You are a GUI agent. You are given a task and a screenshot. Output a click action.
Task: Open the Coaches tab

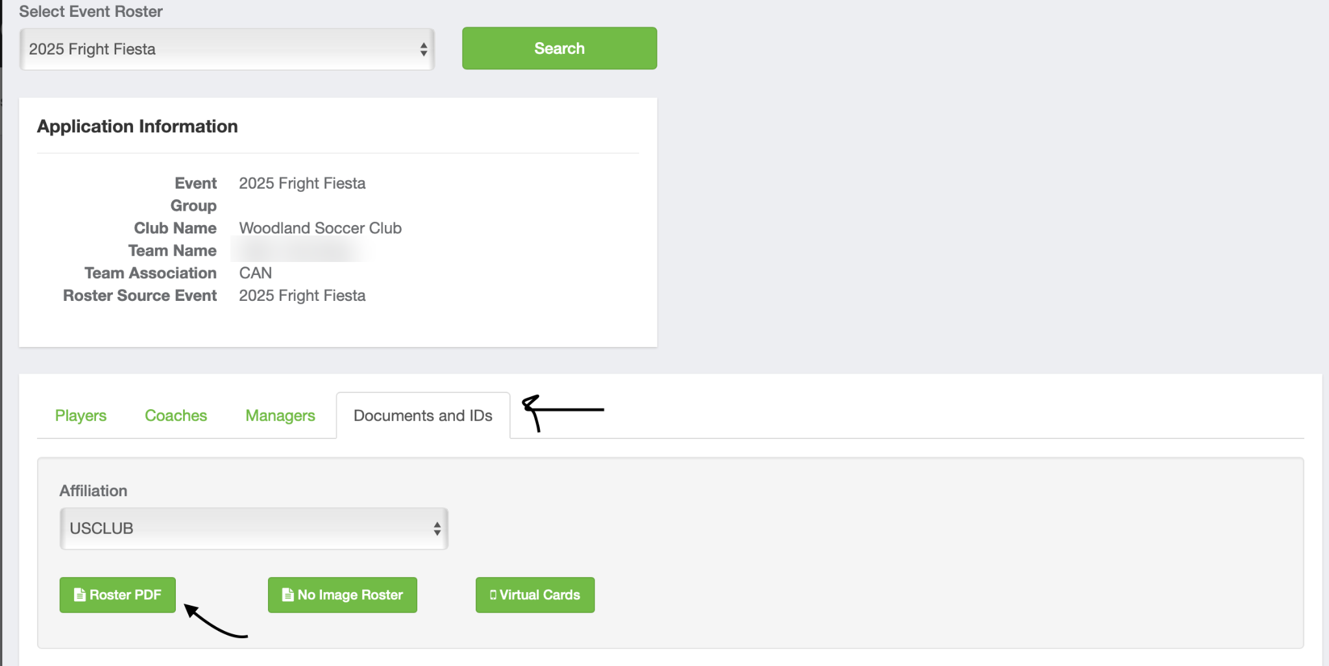pyautogui.click(x=176, y=416)
